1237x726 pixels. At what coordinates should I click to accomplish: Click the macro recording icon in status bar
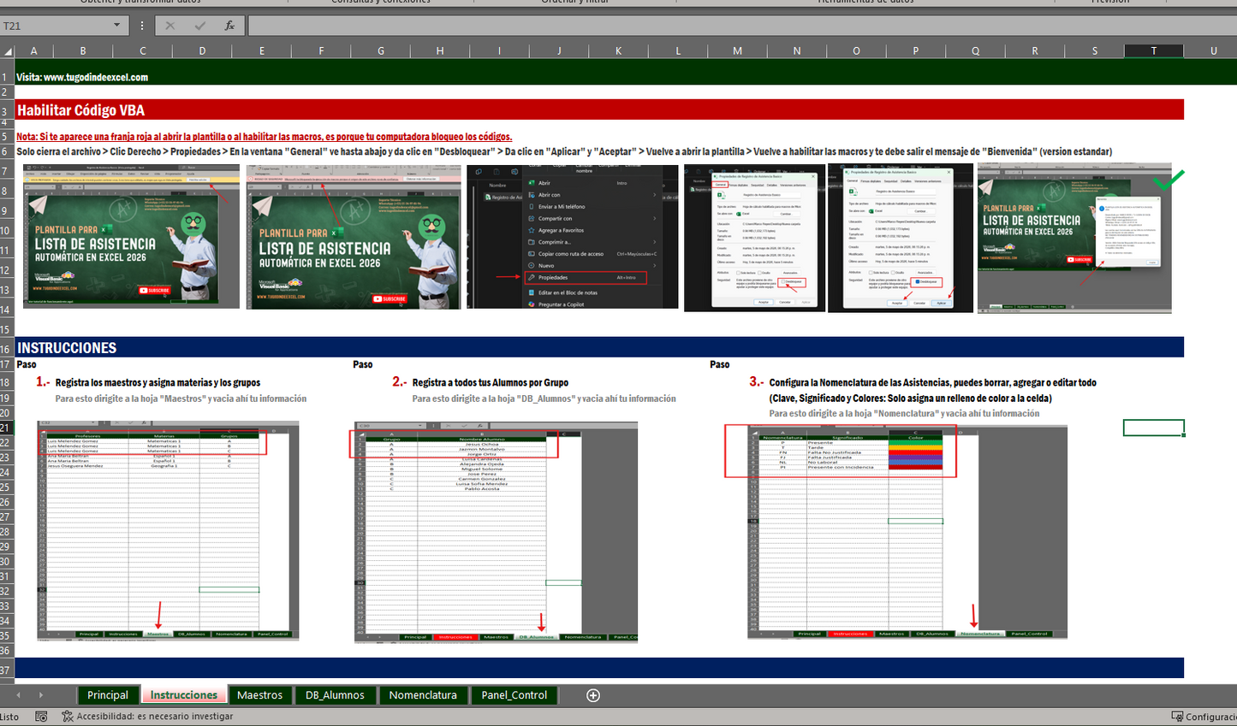click(x=41, y=717)
